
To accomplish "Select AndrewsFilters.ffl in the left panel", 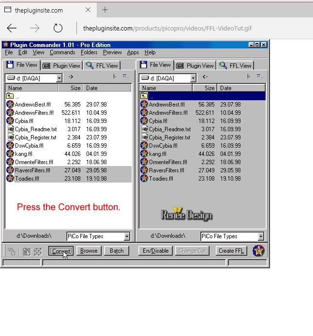I will [68, 112].
